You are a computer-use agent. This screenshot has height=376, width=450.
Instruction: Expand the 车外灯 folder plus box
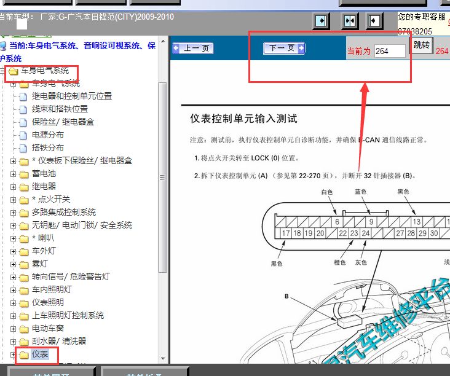(13, 251)
